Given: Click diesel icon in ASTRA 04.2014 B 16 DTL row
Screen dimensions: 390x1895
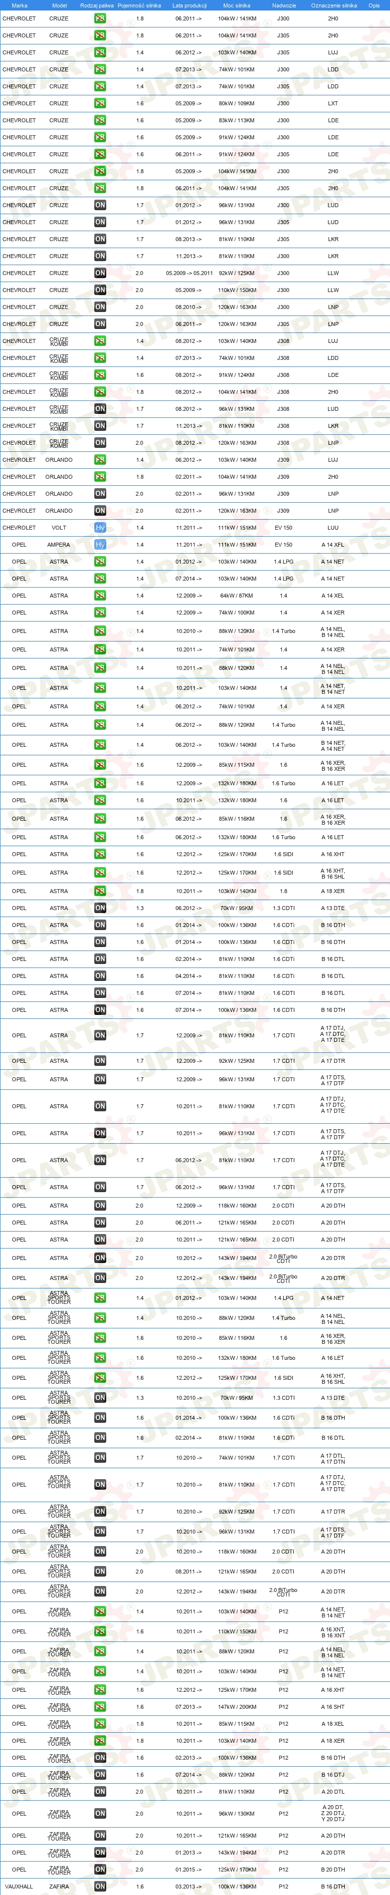Looking at the screenshot, I should click(x=100, y=976).
